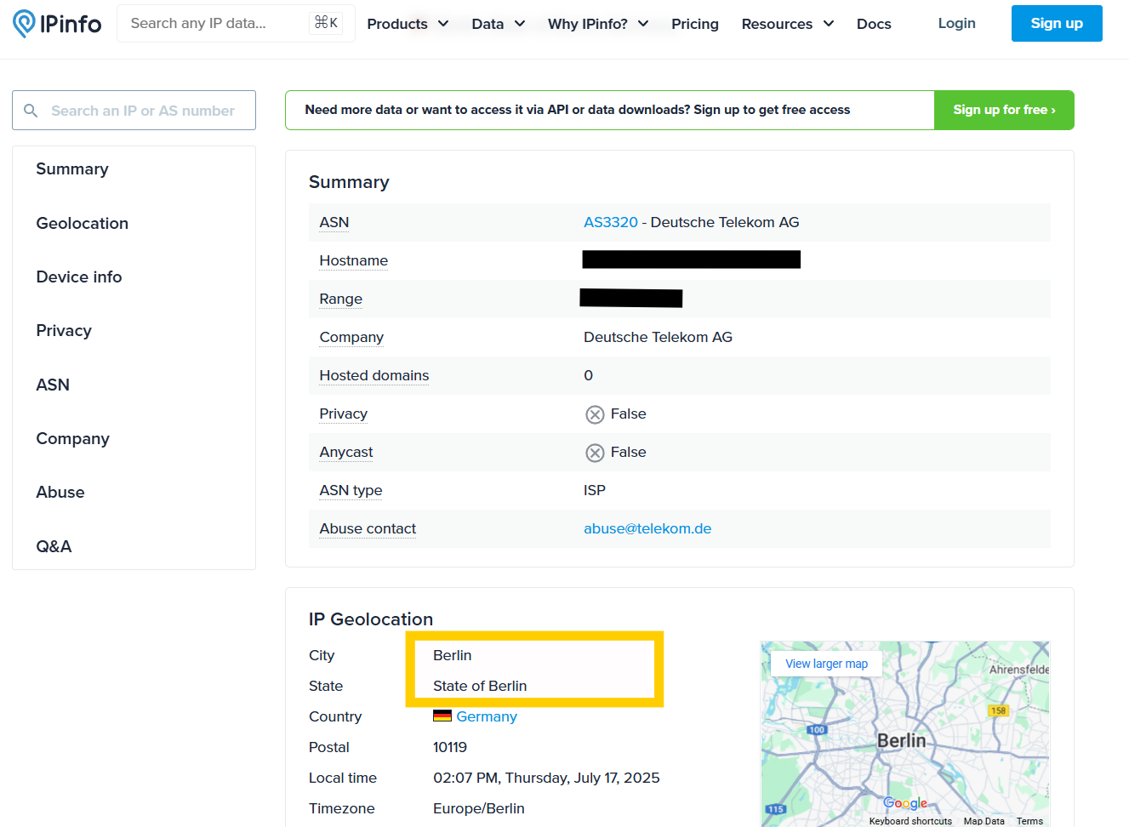Select Privacy in the sidebar
Image resolution: width=1129 pixels, height=827 pixels.
pos(64,331)
